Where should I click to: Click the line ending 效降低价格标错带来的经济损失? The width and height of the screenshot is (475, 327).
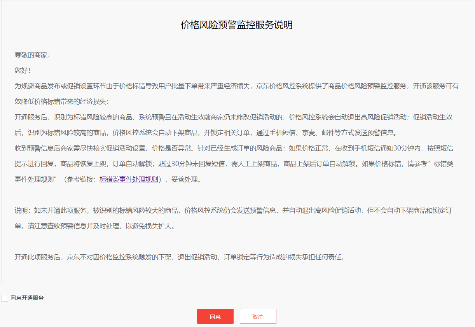point(62,101)
